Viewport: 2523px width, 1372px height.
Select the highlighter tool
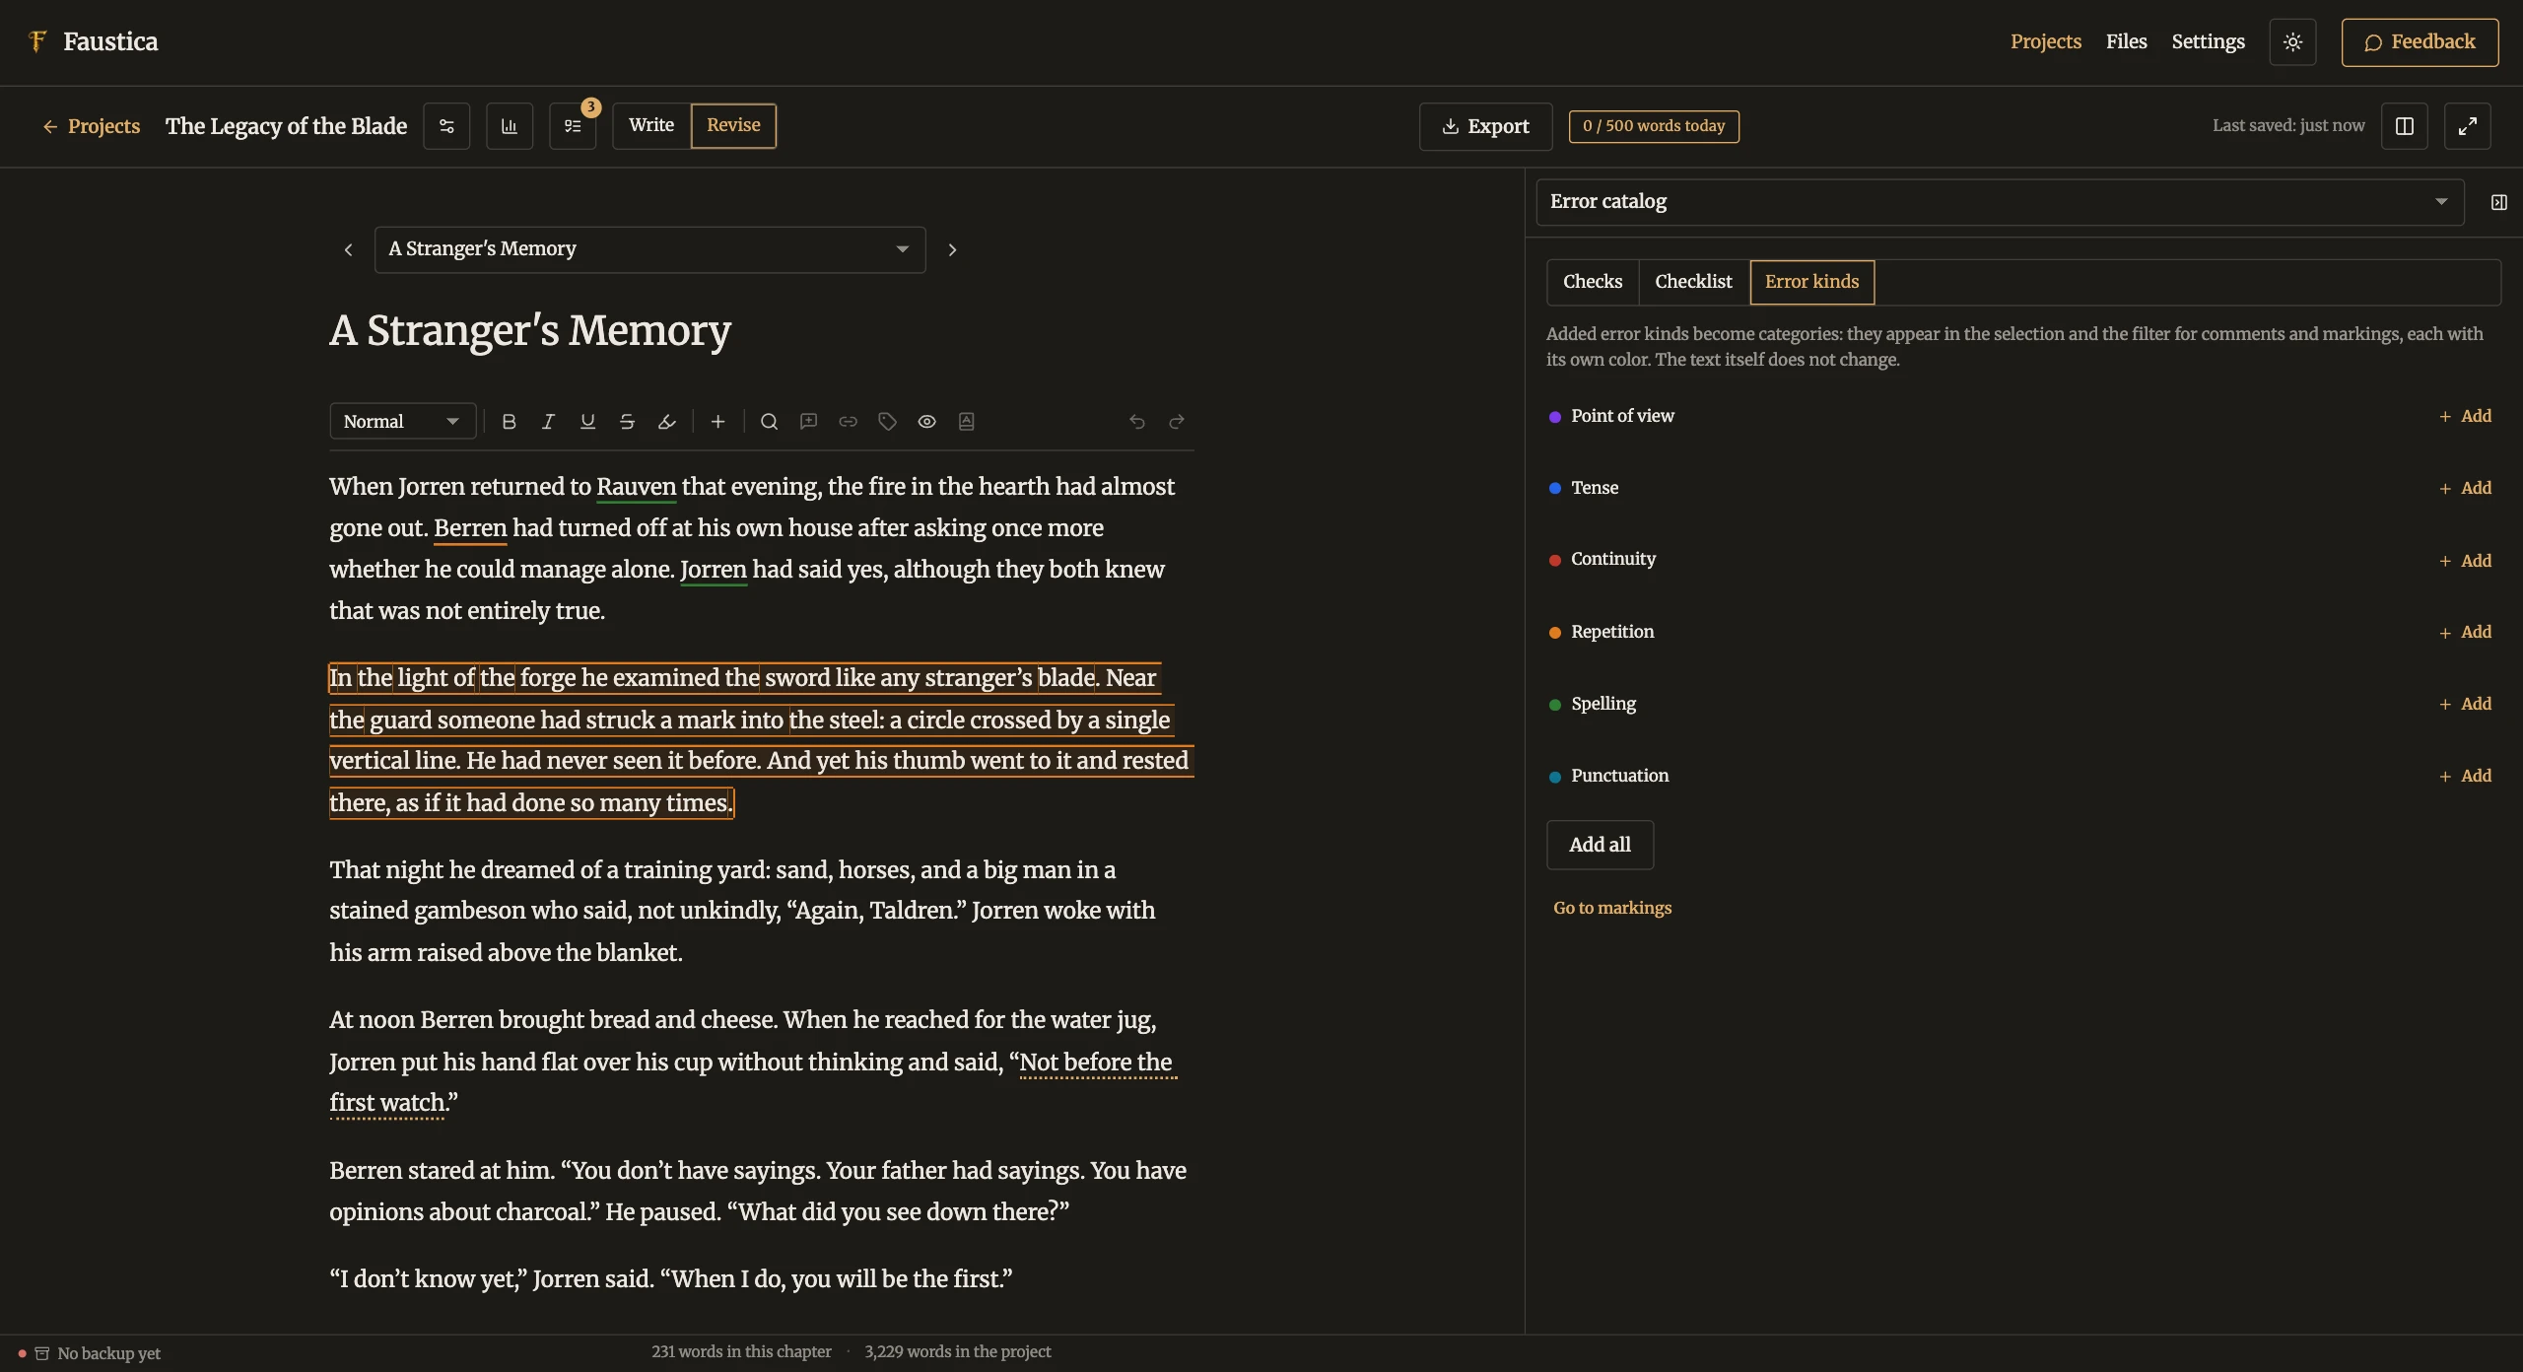[x=666, y=422]
